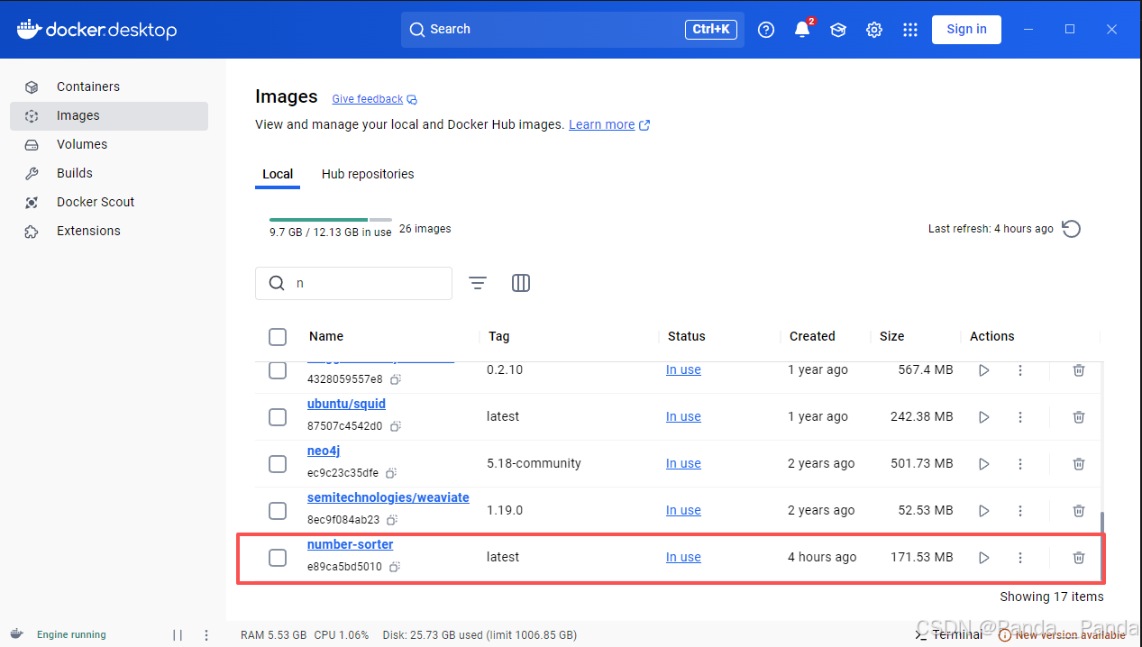
Task: Check the number-sorter row checkbox
Action: (x=278, y=558)
